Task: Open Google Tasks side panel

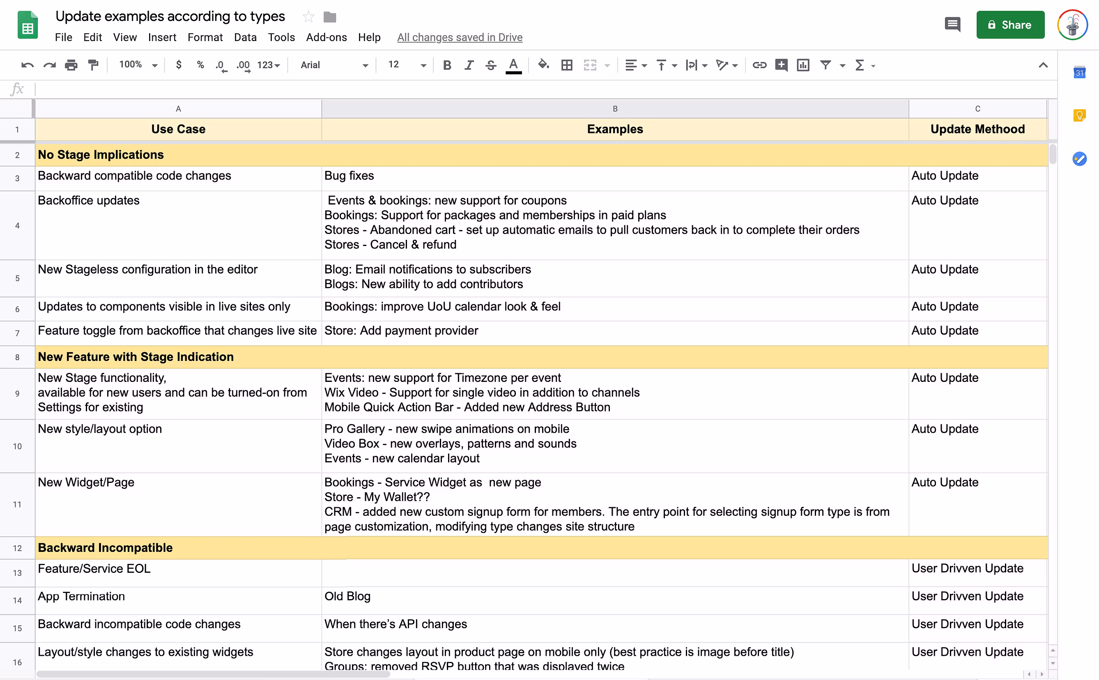Action: [1080, 159]
